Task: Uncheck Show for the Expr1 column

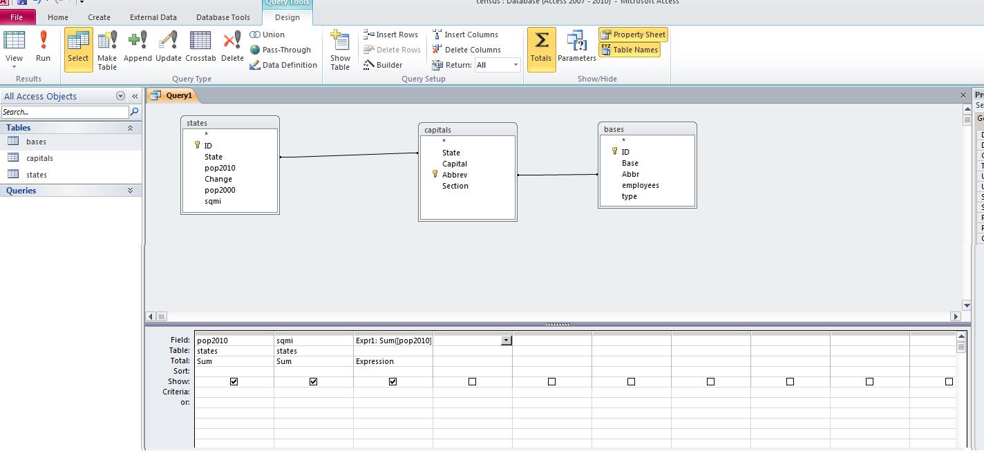Action: pyautogui.click(x=392, y=381)
